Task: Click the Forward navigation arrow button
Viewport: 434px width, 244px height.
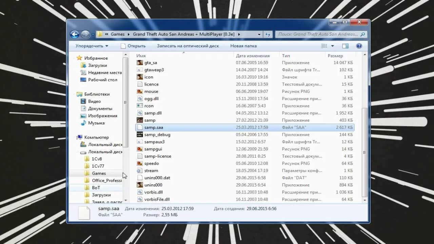Action: coord(85,34)
